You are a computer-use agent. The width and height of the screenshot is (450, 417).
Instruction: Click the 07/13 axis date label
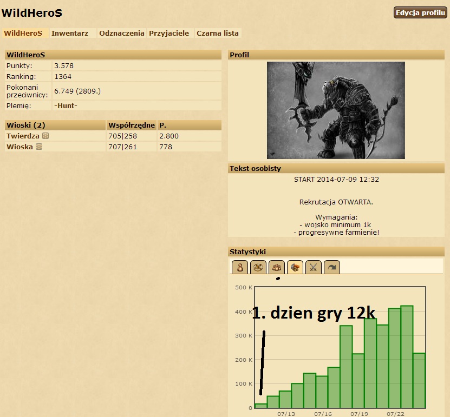point(286,414)
